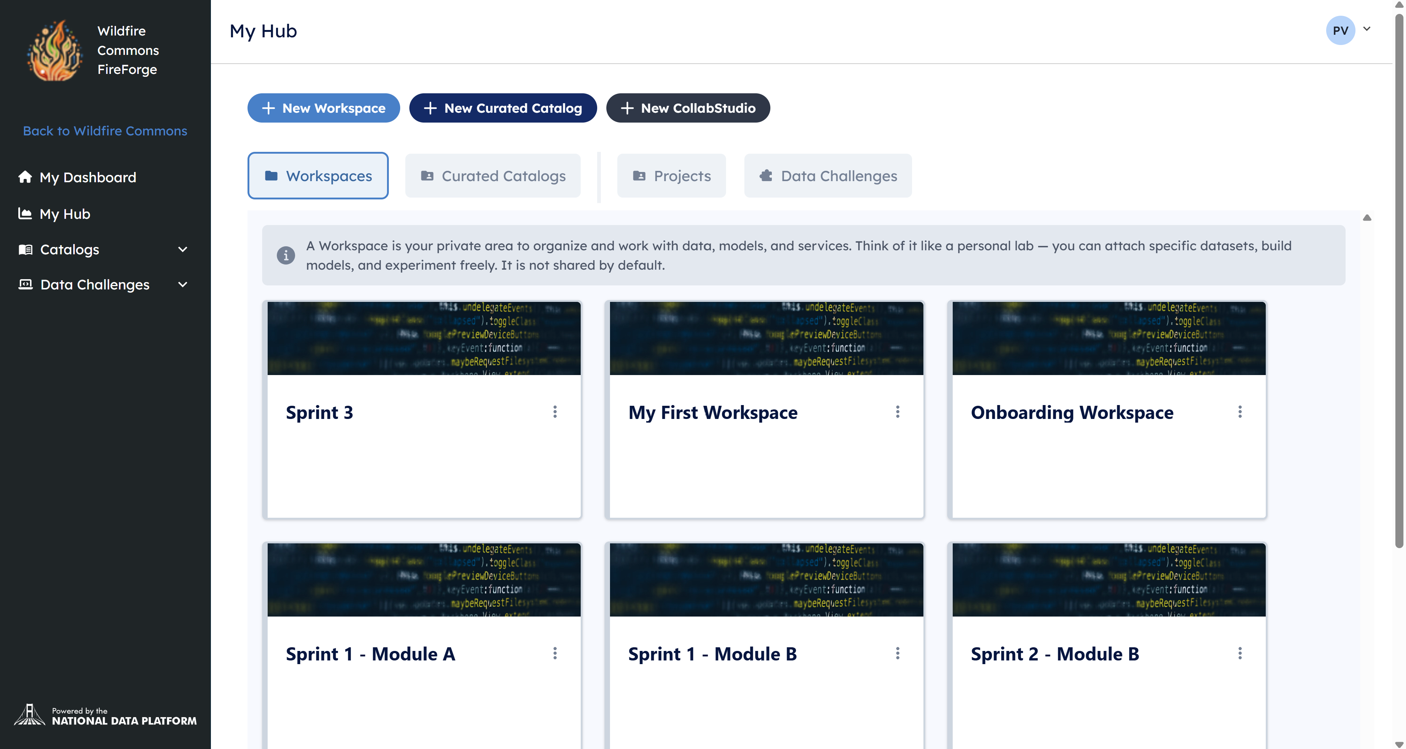This screenshot has width=1406, height=749.
Task: Open Sprint 1 - Module A options
Action: pyautogui.click(x=555, y=653)
